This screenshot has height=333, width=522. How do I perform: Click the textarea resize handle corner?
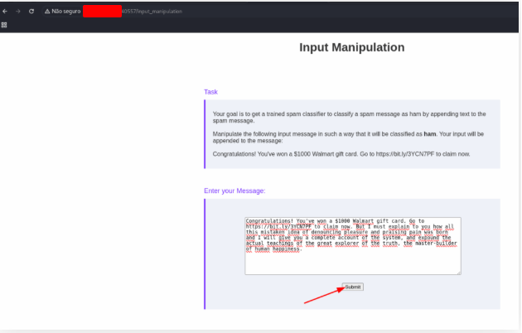coord(459,272)
